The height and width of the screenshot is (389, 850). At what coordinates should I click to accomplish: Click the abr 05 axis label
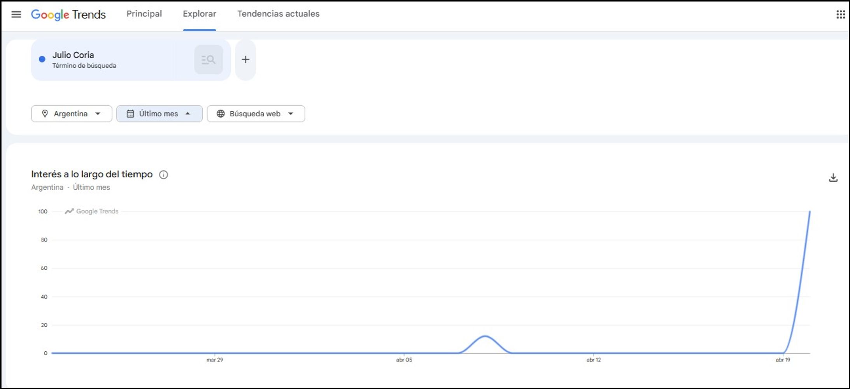(x=404, y=360)
